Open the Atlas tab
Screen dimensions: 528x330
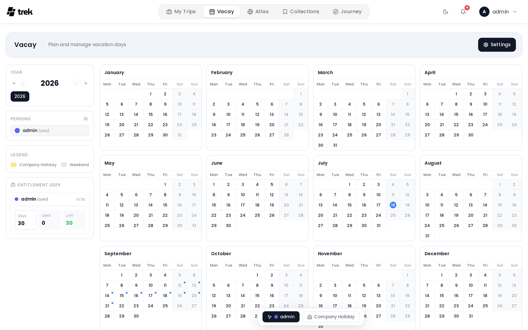pyautogui.click(x=258, y=12)
